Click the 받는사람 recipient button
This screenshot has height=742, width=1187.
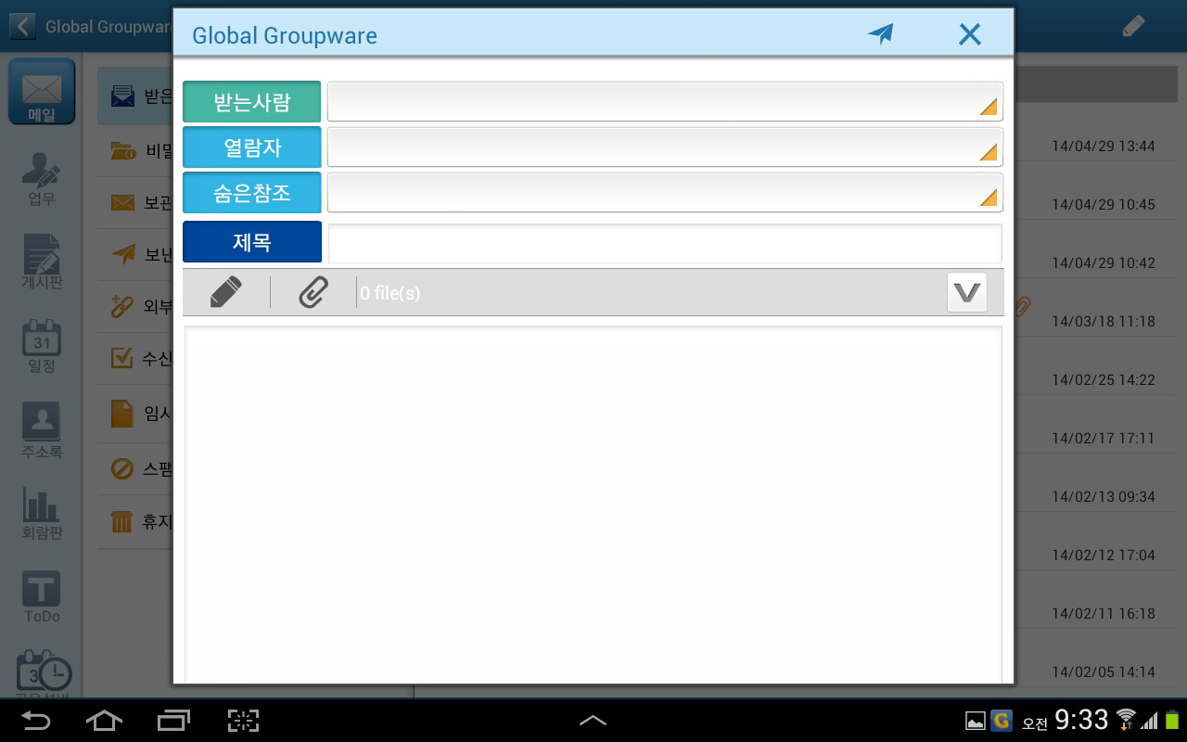coord(252,102)
